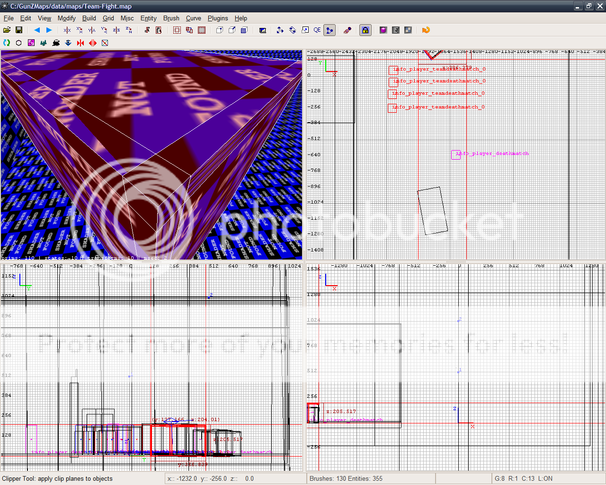Click the Undo blue left arrow
This screenshot has width=606, height=485.
click(x=37, y=30)
